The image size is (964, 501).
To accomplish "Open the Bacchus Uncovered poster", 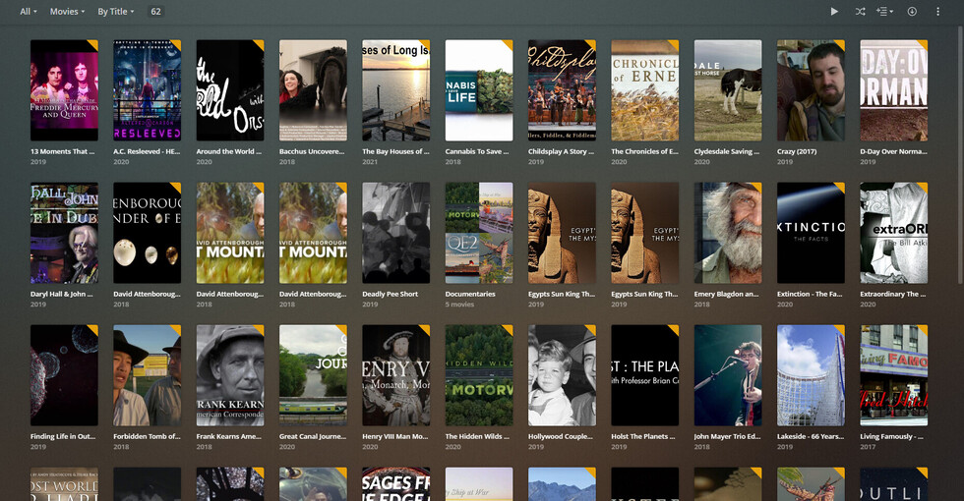I will [x=313, y=90].
